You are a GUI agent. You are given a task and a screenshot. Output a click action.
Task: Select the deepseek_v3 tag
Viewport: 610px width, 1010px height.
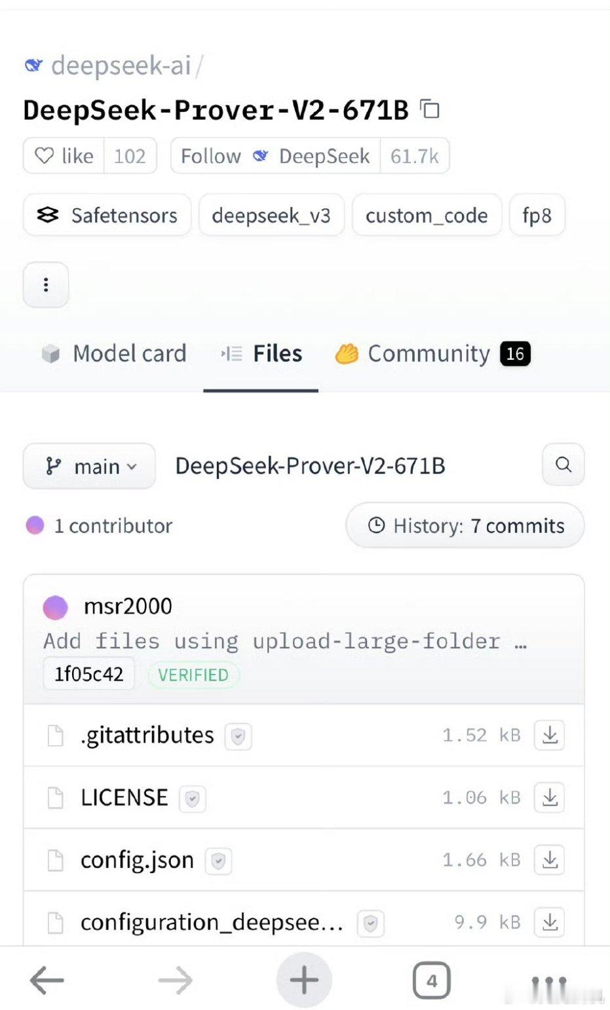pos(271,215)
